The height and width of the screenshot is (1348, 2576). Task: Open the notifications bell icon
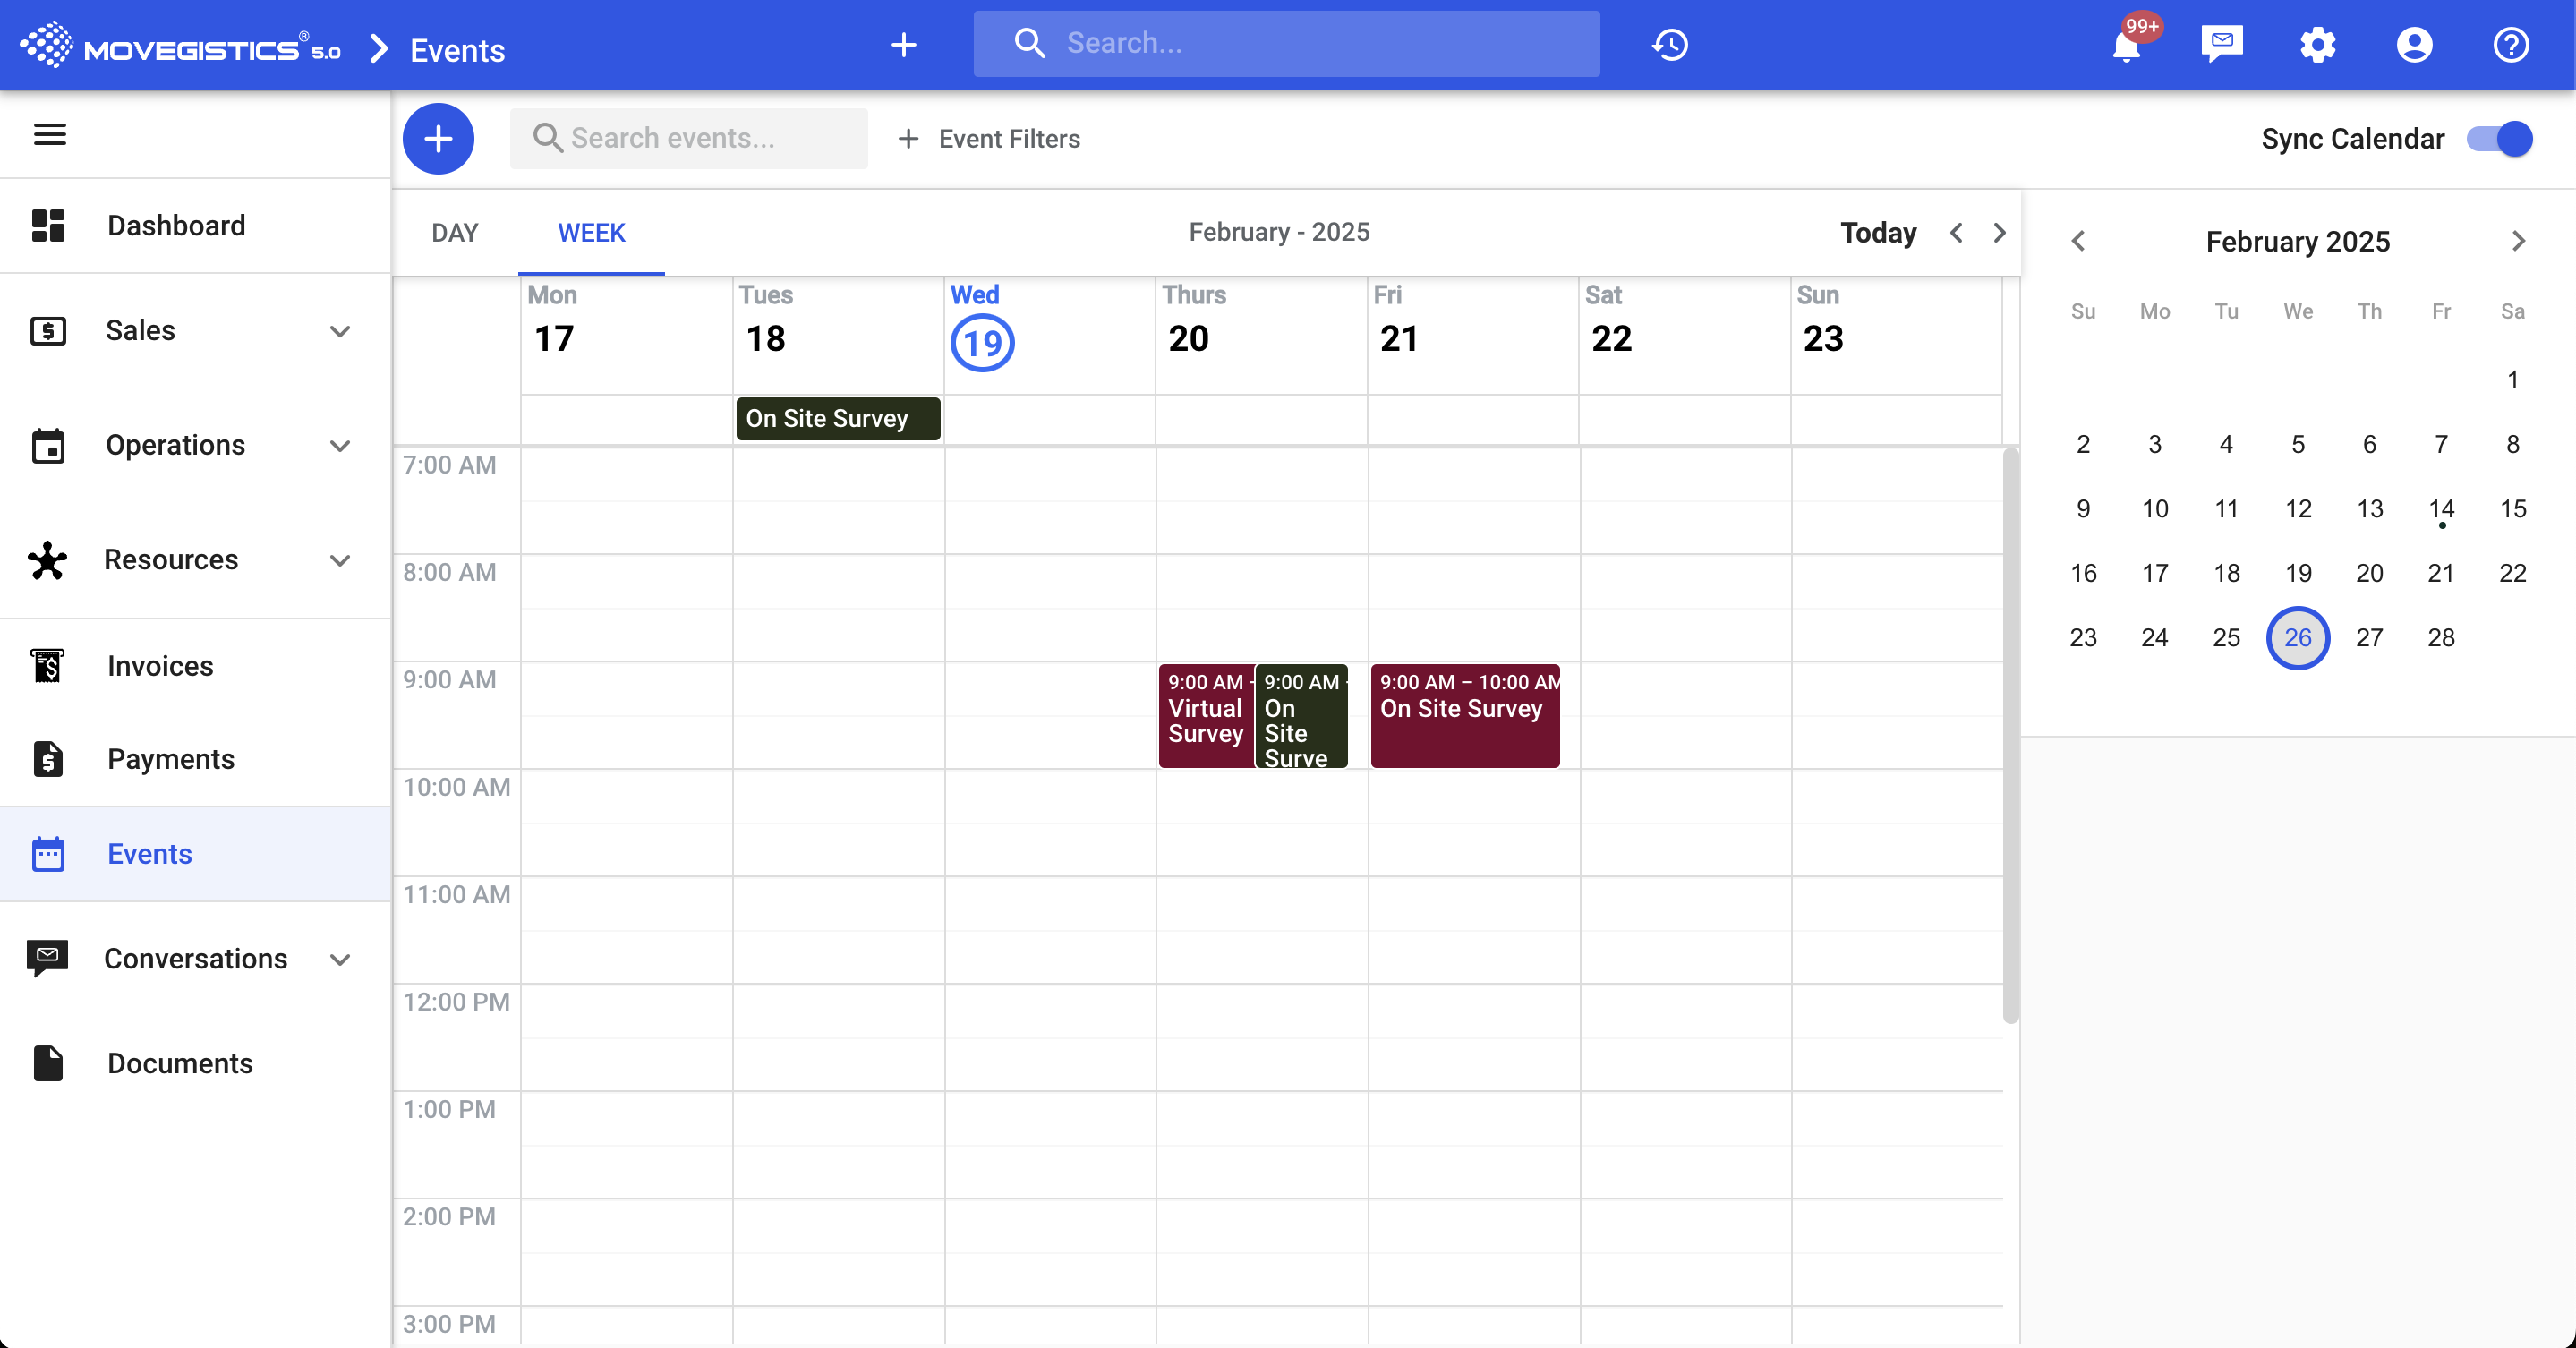point(2126,45)
